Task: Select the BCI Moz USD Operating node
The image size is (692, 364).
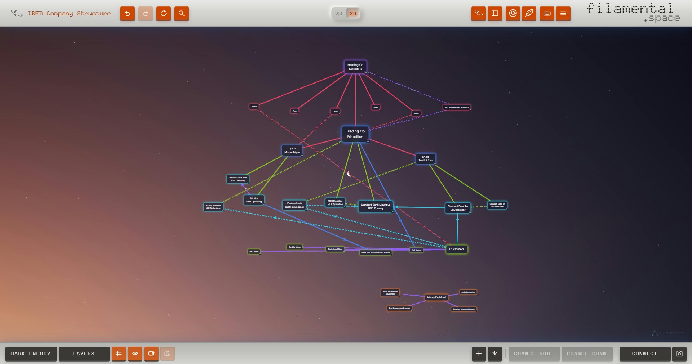Action: point(254,200)
